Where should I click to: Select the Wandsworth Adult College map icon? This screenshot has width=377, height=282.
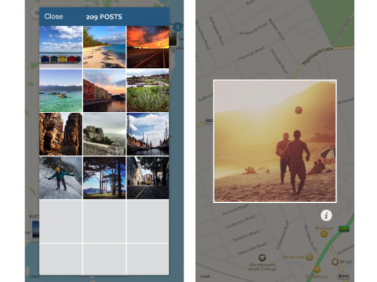click(262, 257)
